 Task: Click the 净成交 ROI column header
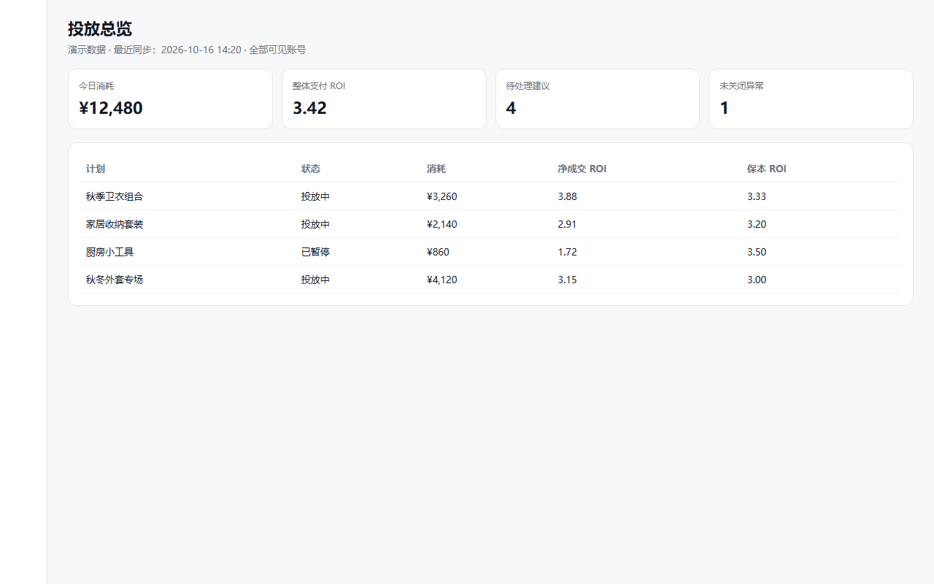(582, 169)
